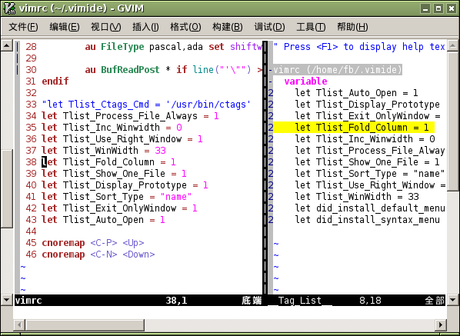Click the vertical window split separator
This screenshot has height=336, width=460.
pyautogui.click(x=265, y=168)
